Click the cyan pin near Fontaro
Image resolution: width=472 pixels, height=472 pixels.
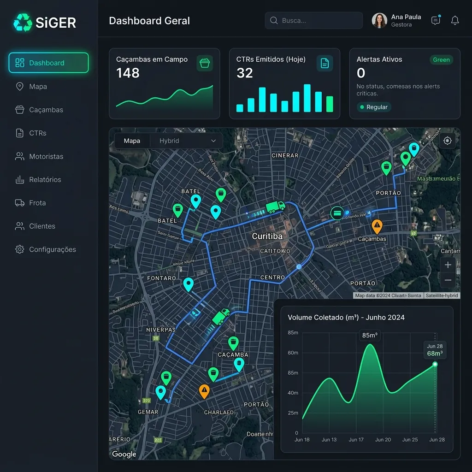(189, 284)
